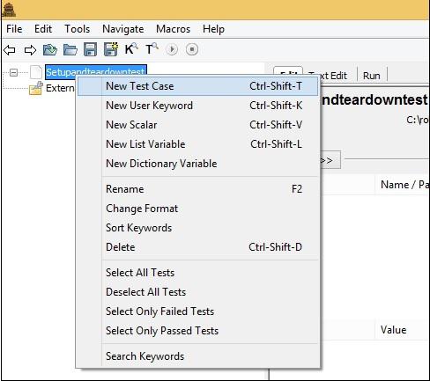
Task: Start running tests with play icon
Action: pyautogui.click(x=172, y=49)
